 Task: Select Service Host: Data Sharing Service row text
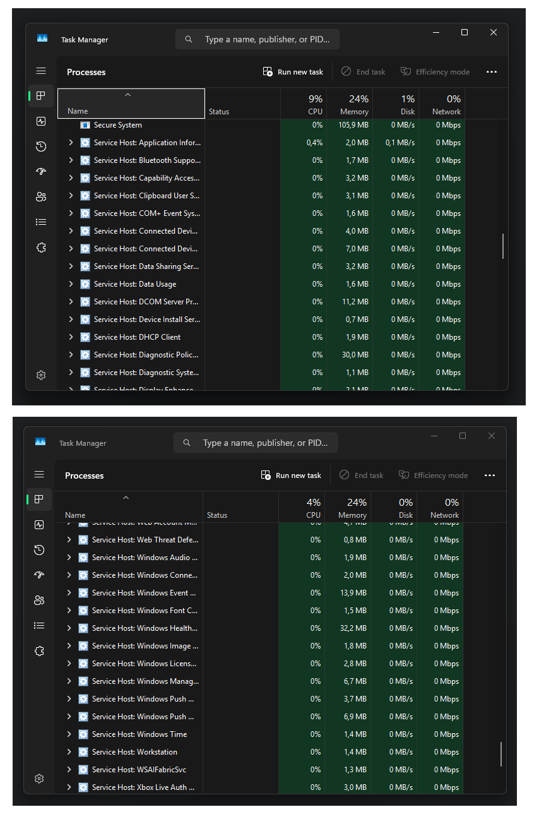(147, 266)
